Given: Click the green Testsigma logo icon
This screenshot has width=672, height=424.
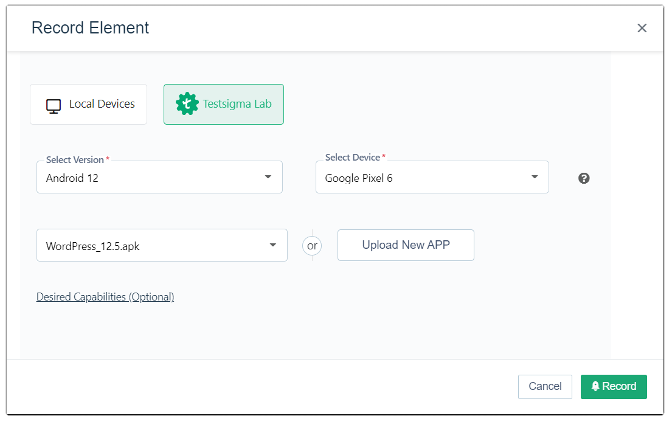Looking at the screenshot, I should (187, 104).
